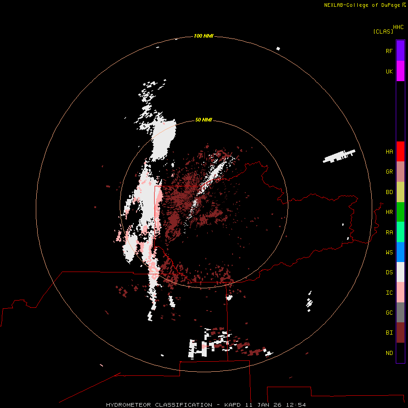Click the RA legend label
This screenshot has height=408, width=408.
pyautogui.click(x=389, y=233)
